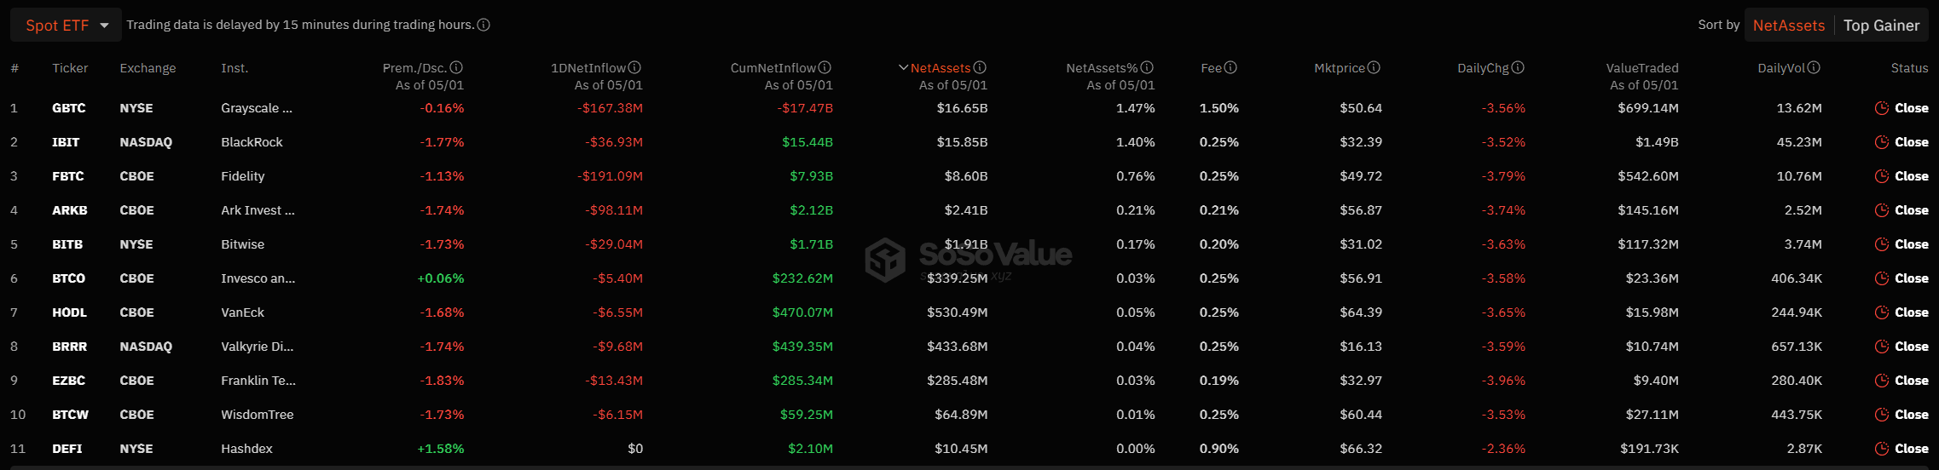Open the IBIT ticker link
The image size is (1939, 470).
tap(66, 142)
